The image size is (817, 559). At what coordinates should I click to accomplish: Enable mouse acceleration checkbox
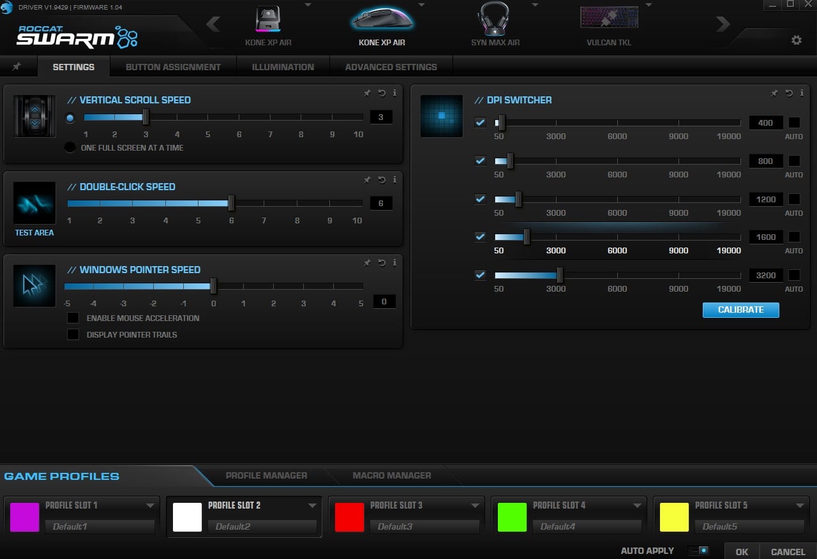[x=73, y=318]
